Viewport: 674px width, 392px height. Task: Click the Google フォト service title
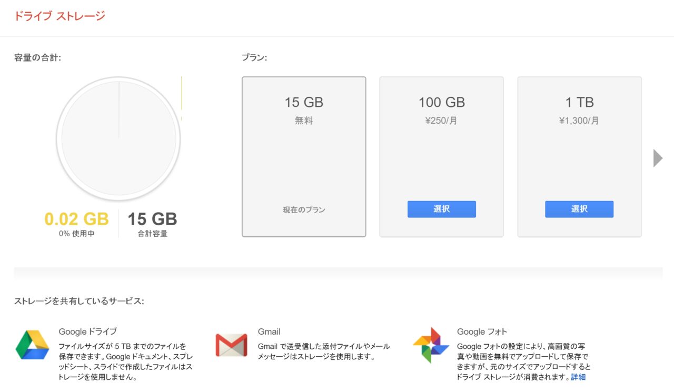[482, 331]
